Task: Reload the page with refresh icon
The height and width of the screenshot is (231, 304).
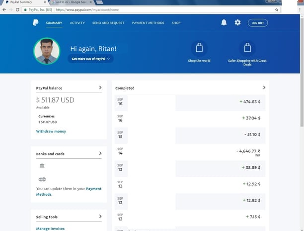Action: [17, 10]
